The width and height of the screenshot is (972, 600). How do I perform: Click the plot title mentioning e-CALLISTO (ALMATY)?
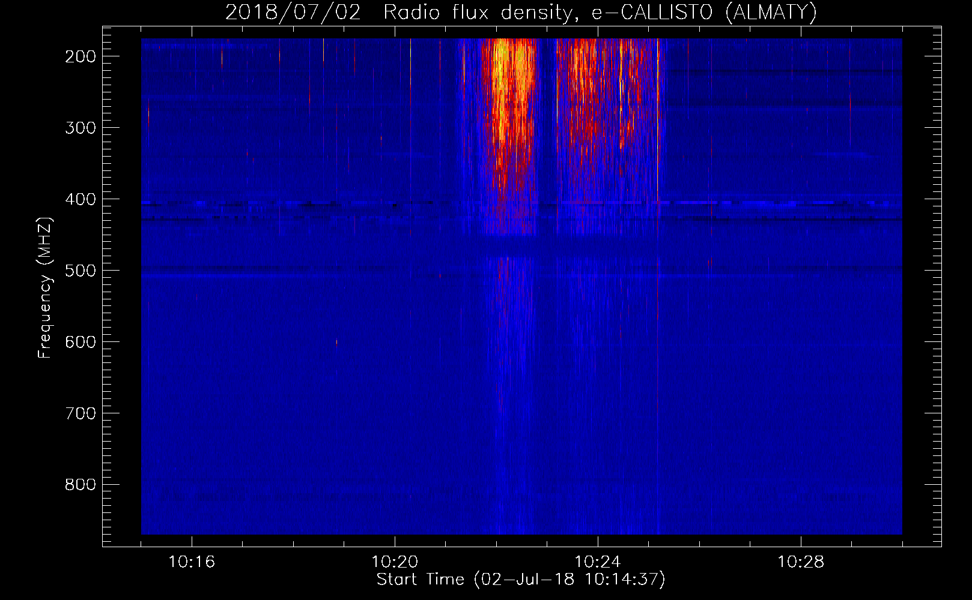pos(521,13)
